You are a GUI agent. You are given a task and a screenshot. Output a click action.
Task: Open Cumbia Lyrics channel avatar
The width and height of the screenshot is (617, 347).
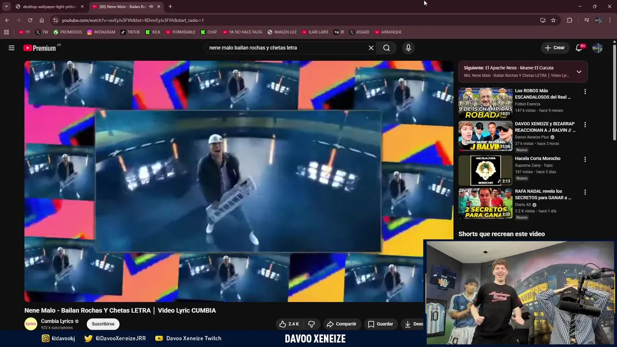[x=31, y=324]
